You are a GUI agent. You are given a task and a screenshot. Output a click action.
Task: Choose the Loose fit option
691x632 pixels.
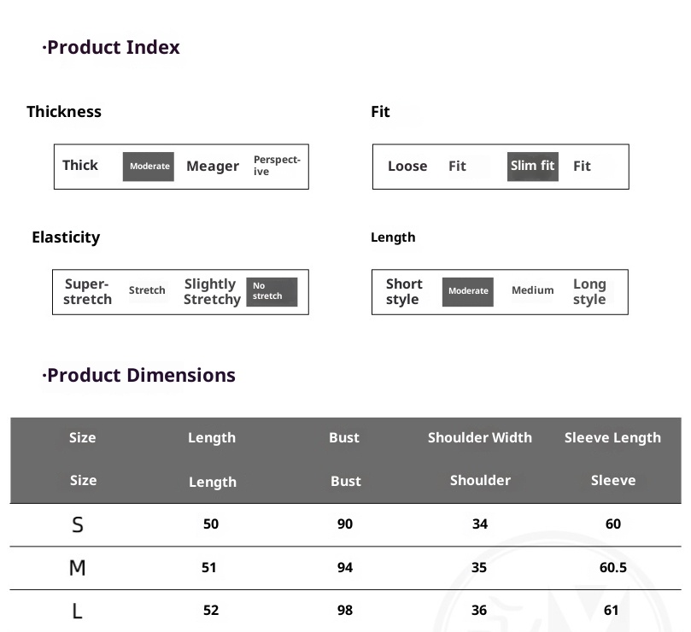407,167
